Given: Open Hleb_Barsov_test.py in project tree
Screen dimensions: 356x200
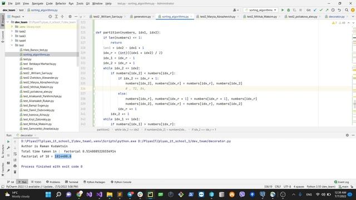Looking at the screenshot, I should click(x=35, y=50).
